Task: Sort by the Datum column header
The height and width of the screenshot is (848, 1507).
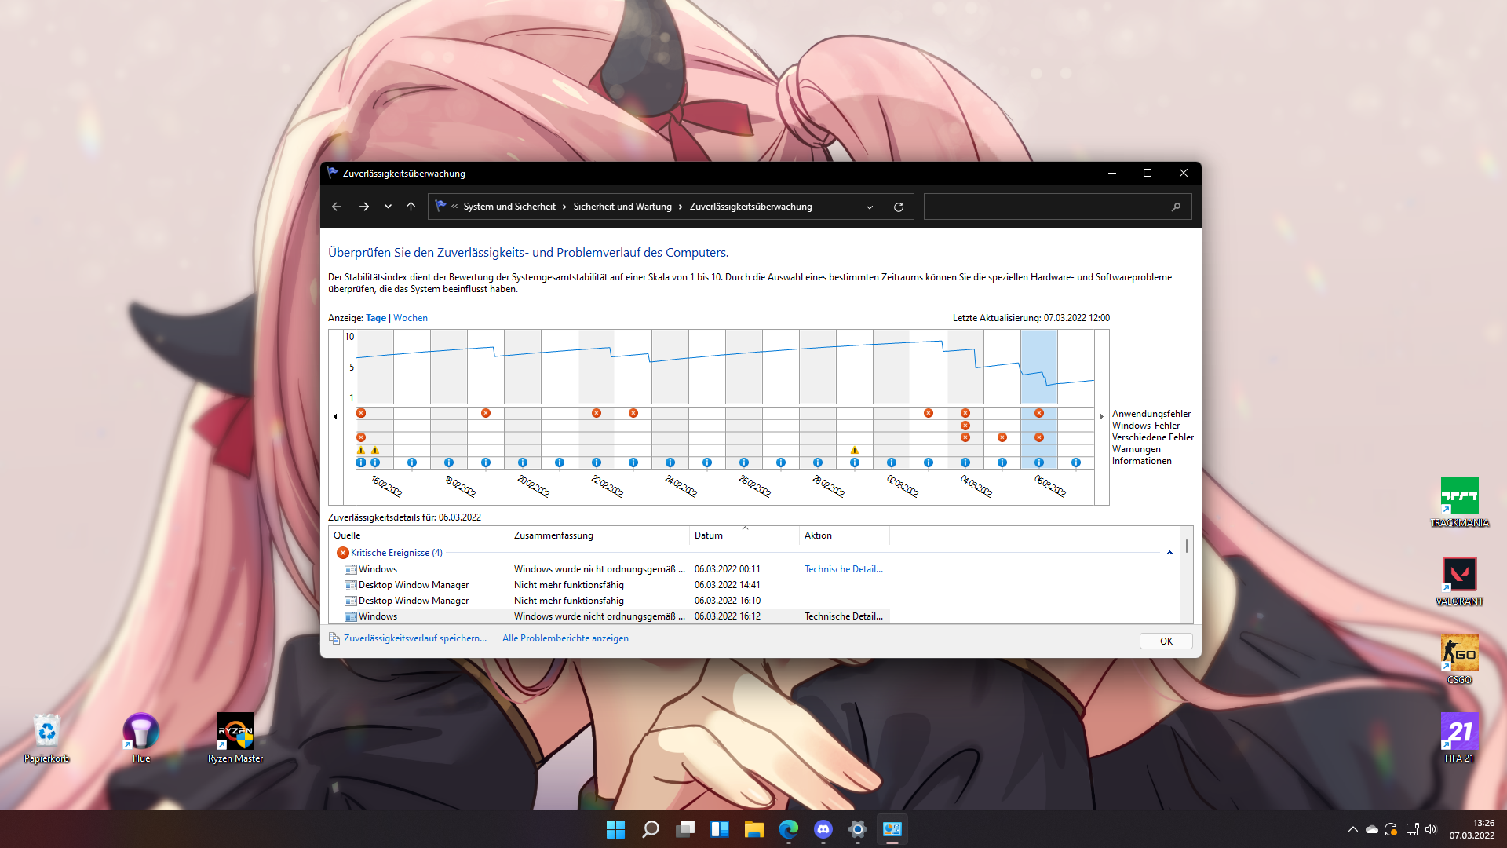Action: click(744, 535)
